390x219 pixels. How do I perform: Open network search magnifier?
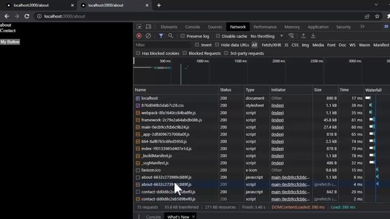(171, 36)
